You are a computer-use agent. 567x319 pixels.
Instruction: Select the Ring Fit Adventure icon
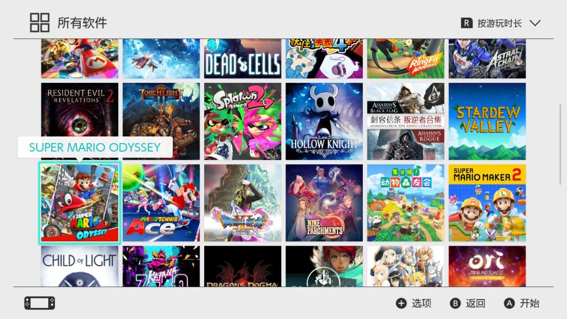pyautogui.click(x=406, y=59)
